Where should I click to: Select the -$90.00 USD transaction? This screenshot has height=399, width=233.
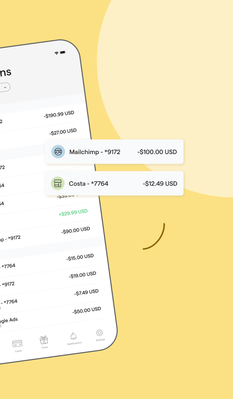click(x=76, y=230)
